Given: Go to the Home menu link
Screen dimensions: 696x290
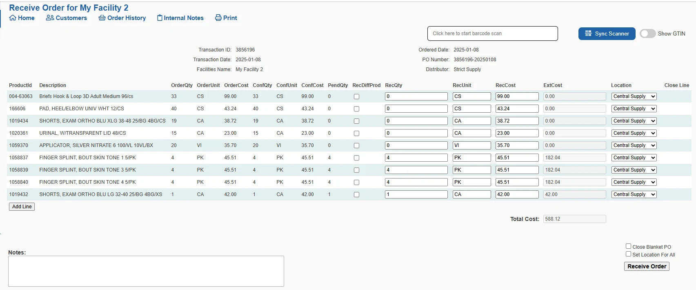Looking at the screenshot, I should pos(22,18).
